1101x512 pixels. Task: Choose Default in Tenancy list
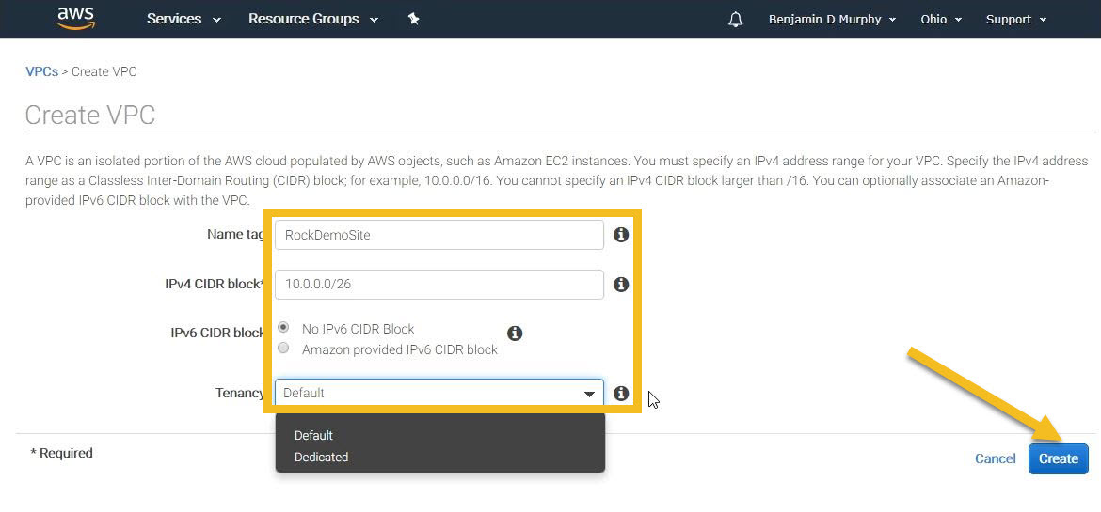(x=314, y=436)
